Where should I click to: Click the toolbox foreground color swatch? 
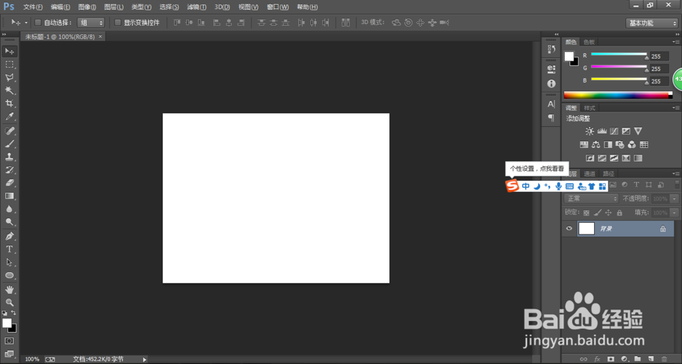7,323
